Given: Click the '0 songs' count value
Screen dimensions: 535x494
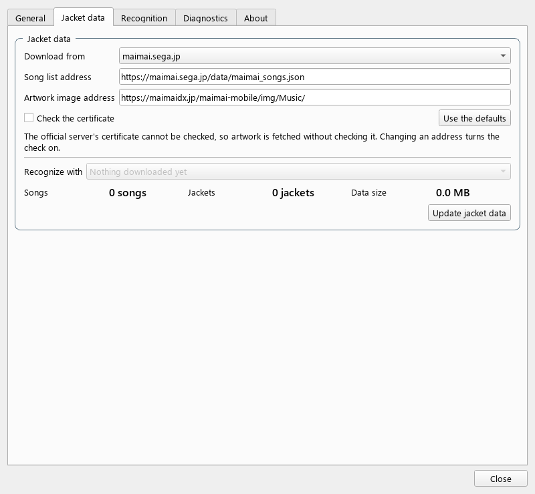Looking at the screenshot, I should pos(128,193).
